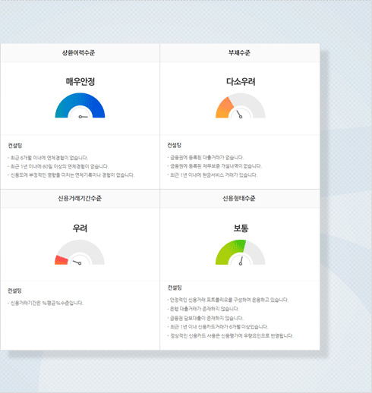Click the blue 상환이력수준 gauge
This screenshot has width=372, height=393.
[x=80, y=105]
